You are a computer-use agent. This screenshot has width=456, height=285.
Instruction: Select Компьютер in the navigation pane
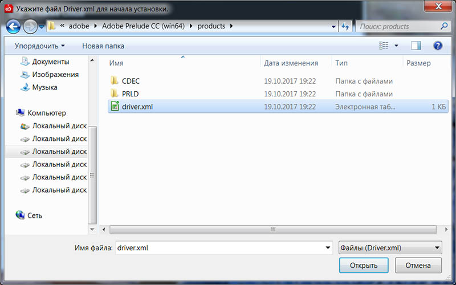point(47,113)
